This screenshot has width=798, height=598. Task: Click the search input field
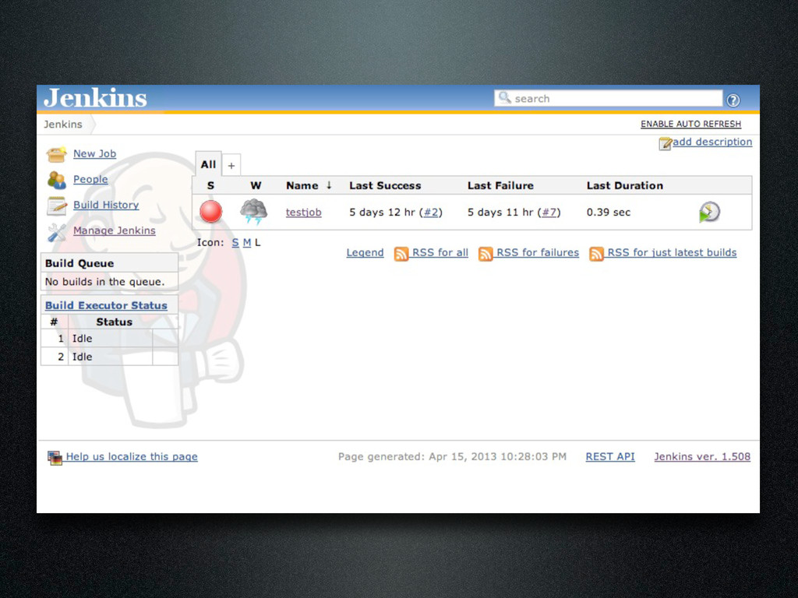pos(608,98)
